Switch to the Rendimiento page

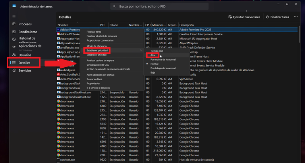tap(28, 32)
